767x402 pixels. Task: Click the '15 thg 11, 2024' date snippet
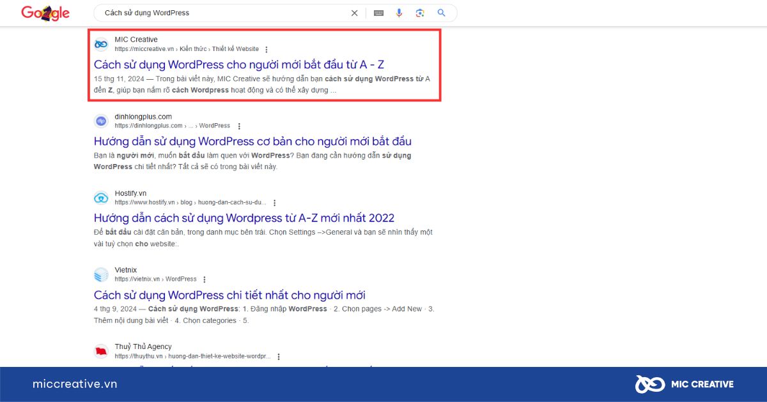pyautogui.click(x=119, y=79)
